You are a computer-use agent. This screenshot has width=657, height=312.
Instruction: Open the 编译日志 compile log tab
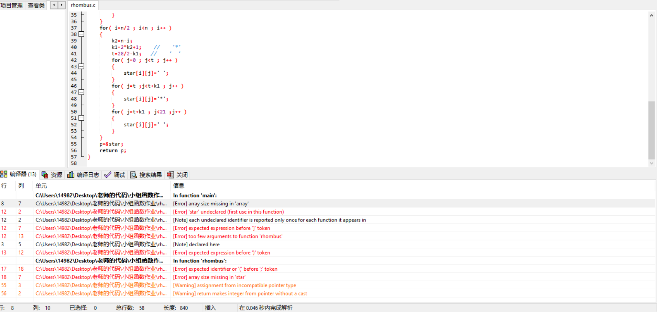pyautogui.click(x=84, y=175)
